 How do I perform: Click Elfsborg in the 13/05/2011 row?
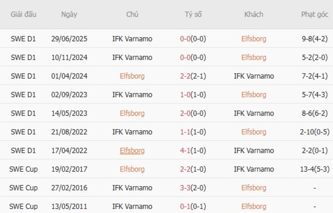[x=254, y=206]
